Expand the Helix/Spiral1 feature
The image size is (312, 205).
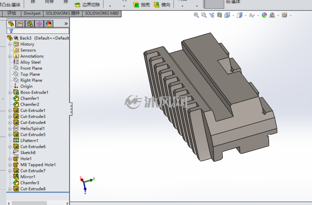pyautogui.click(x=10, y=129)
